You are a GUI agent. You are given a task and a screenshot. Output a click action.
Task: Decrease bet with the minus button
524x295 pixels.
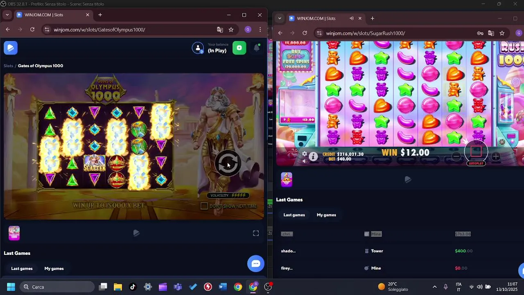click(x=456, y=157)
